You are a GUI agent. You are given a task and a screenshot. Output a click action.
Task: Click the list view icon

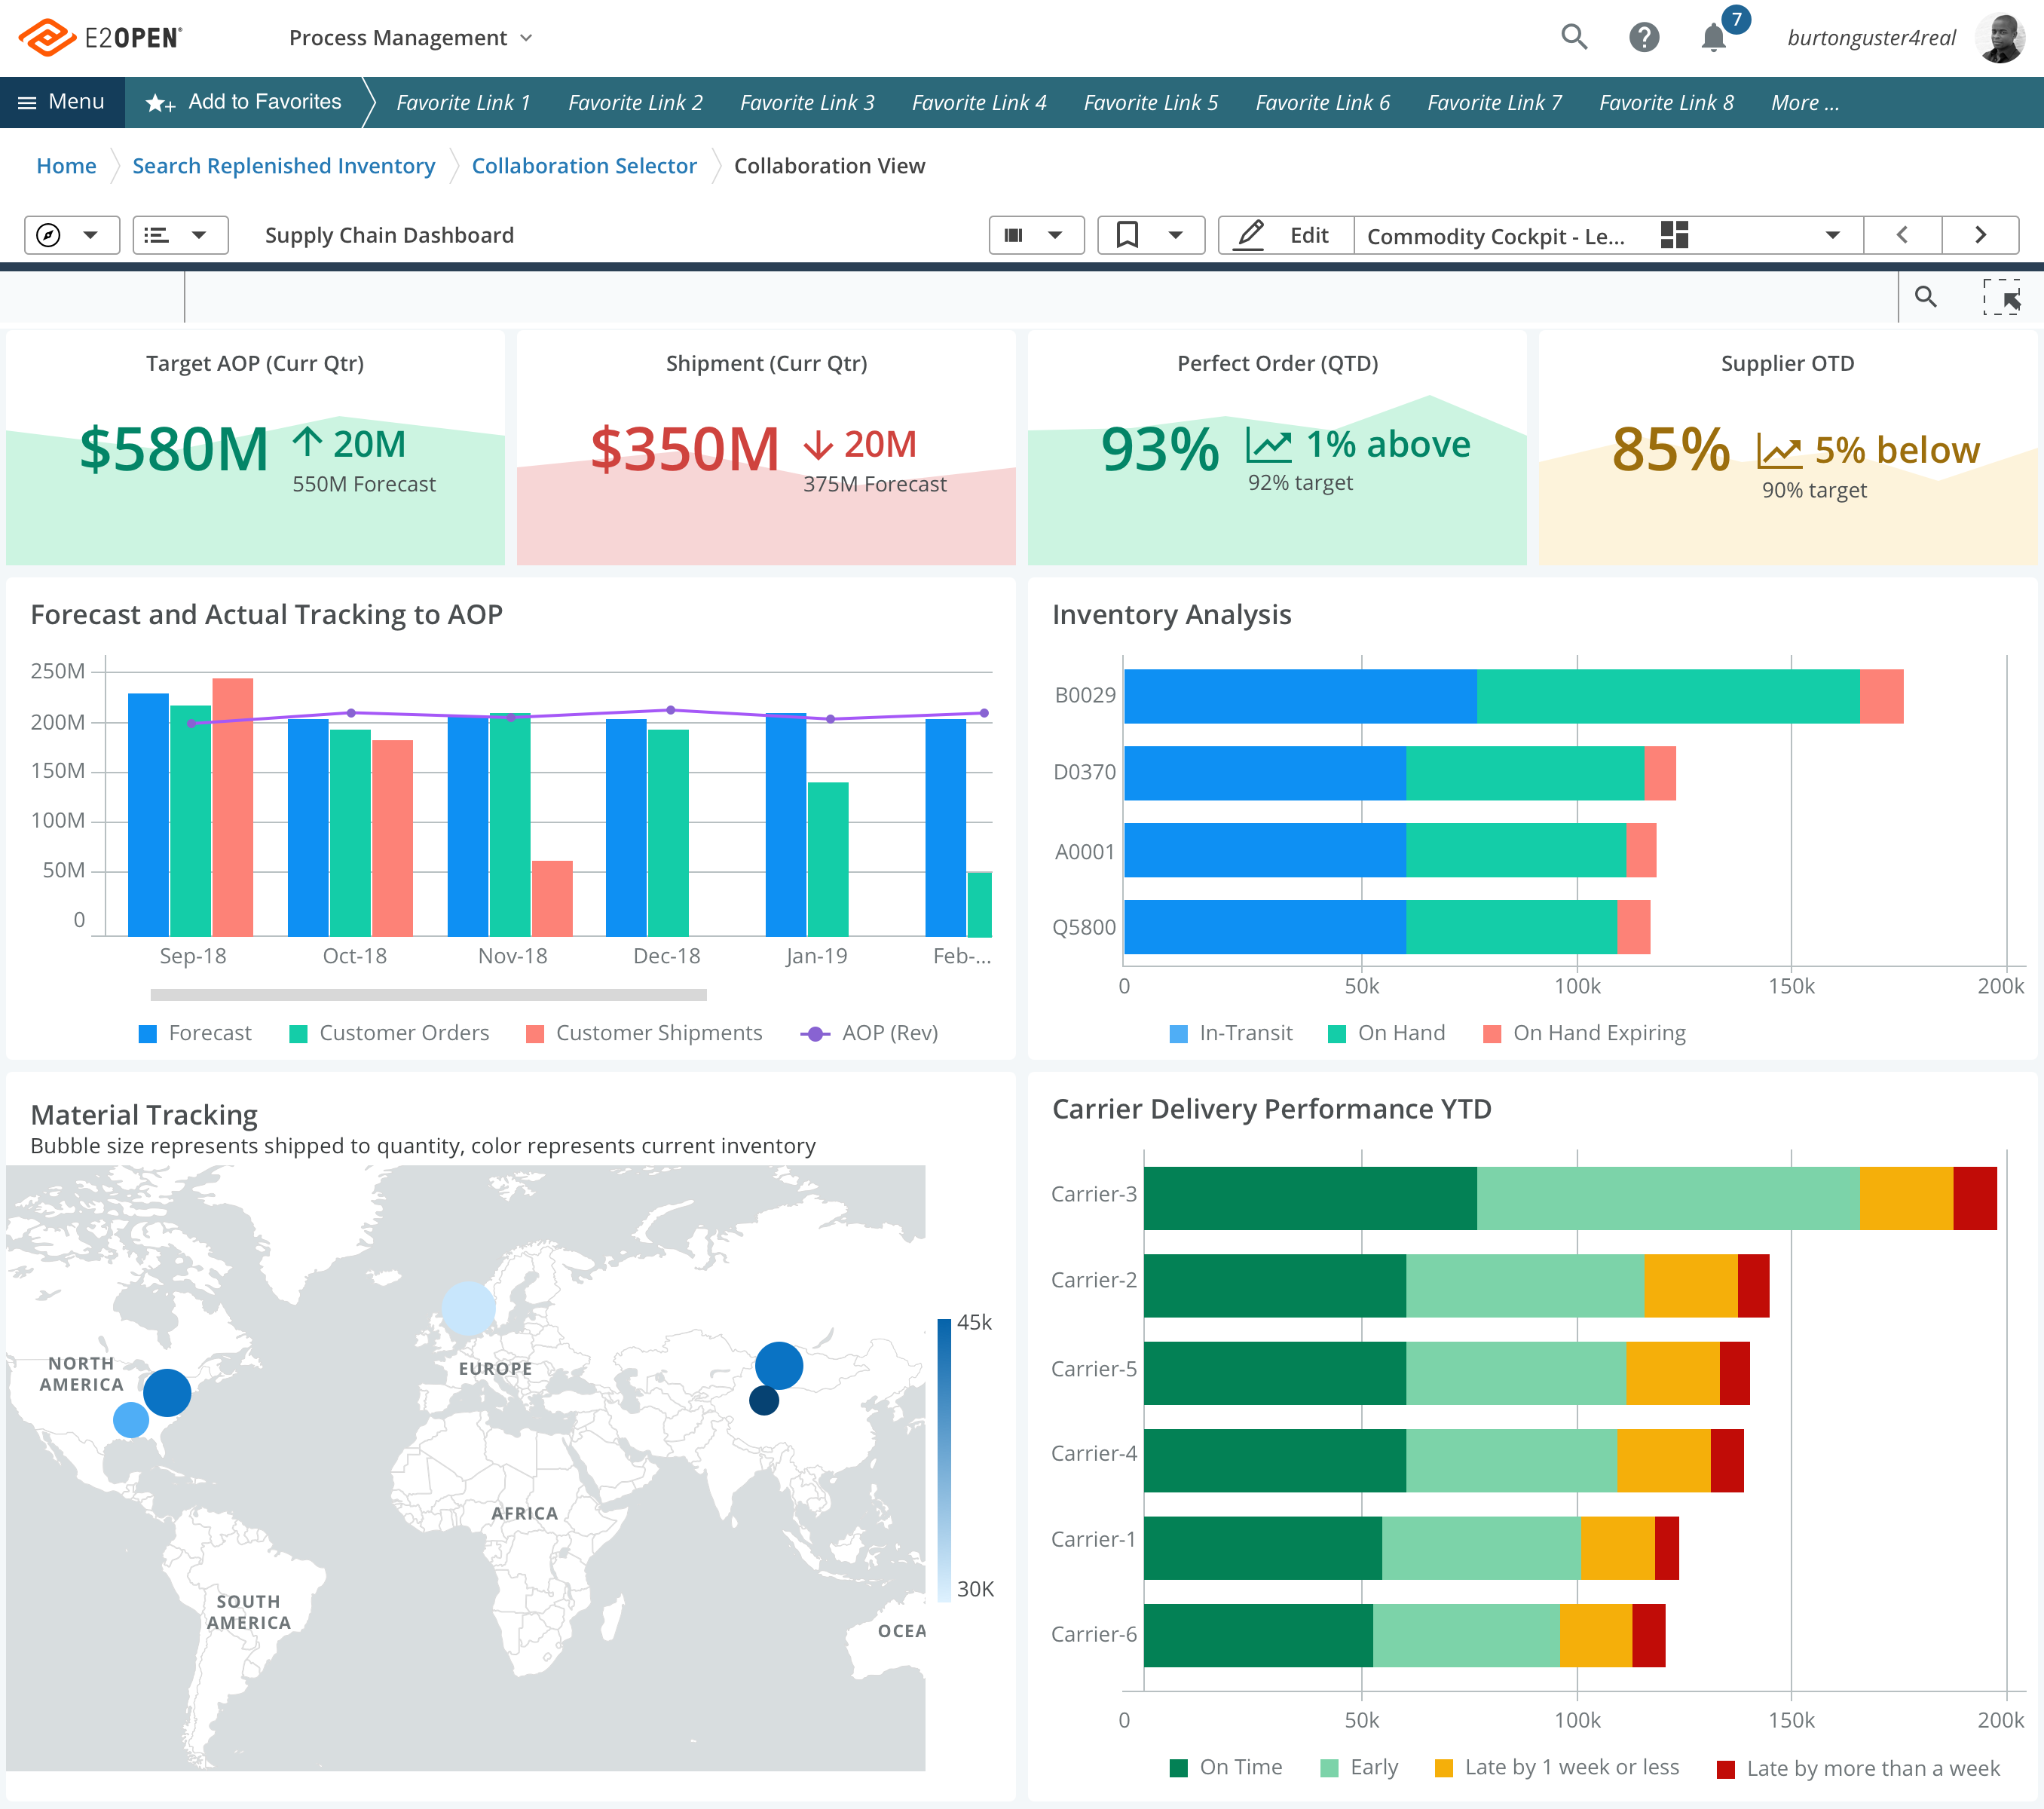tap(157, 235)
